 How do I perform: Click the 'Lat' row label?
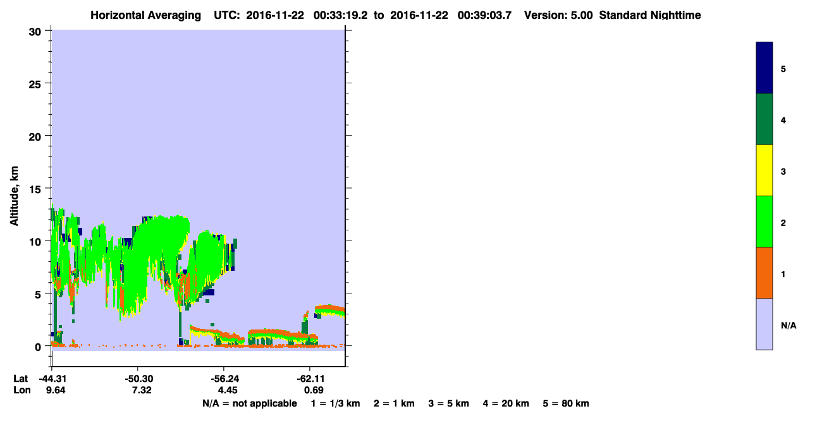[20, 379]
